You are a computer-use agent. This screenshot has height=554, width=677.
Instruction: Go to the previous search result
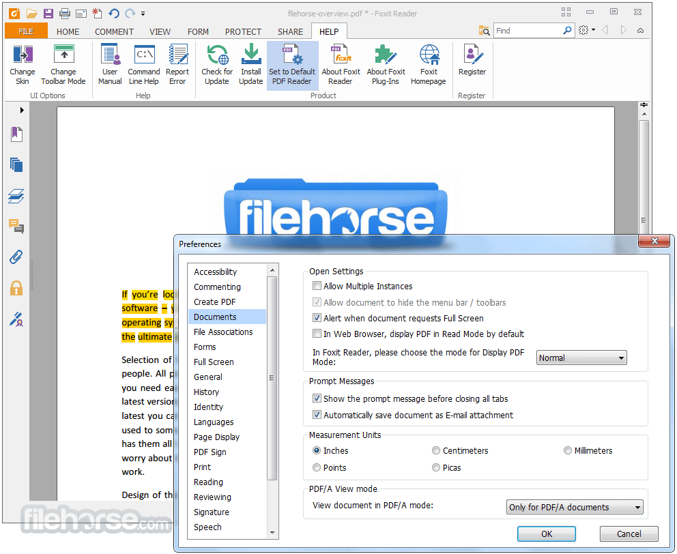pyautogui.click(x=605, y=30)
